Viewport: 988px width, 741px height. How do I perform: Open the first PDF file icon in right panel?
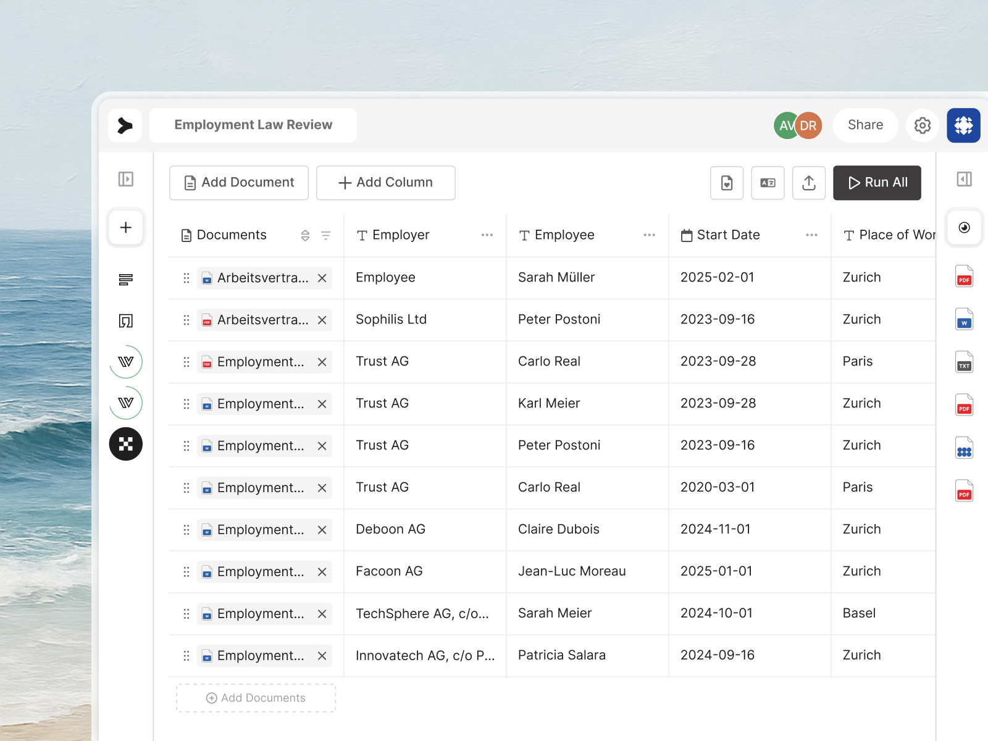964,277
